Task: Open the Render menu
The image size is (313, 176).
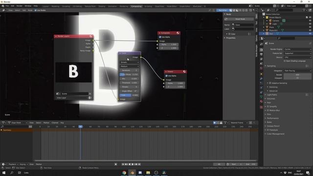Action: click(20, 6)
